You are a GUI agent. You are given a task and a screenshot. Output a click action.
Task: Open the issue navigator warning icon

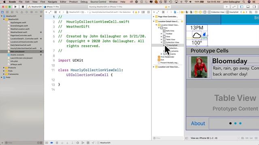[22, 12]
